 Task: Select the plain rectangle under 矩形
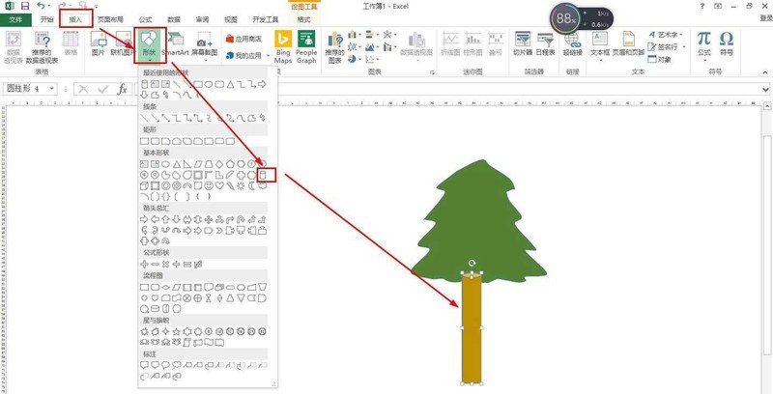pos(144,141)
